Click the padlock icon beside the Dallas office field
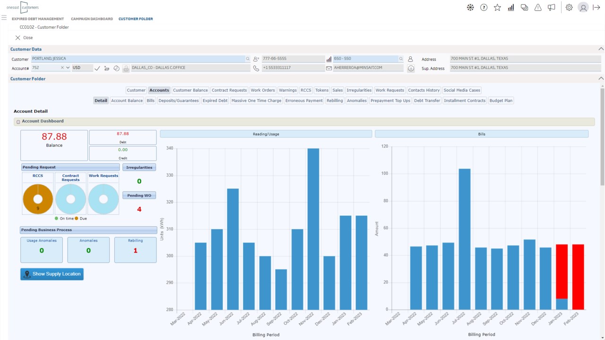 click(126, 68)
